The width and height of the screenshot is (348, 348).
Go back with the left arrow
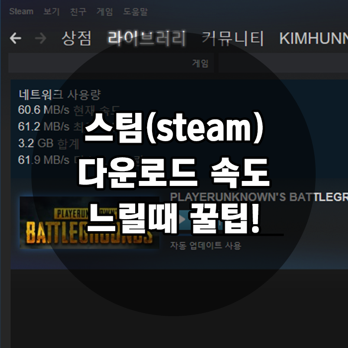pyautogui.click(x=15, y=38)
